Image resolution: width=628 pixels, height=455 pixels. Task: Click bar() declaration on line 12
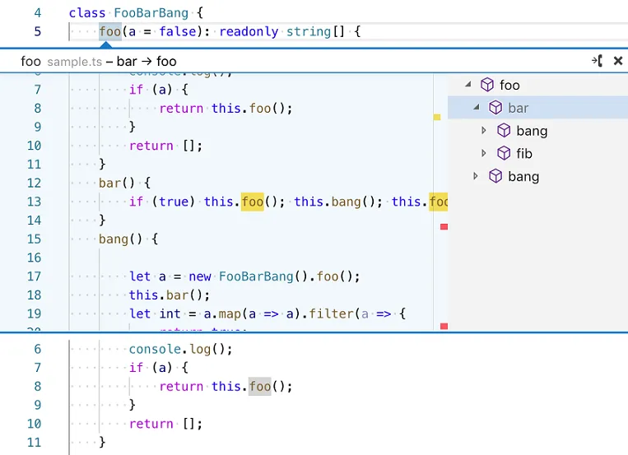click(117, 183)
